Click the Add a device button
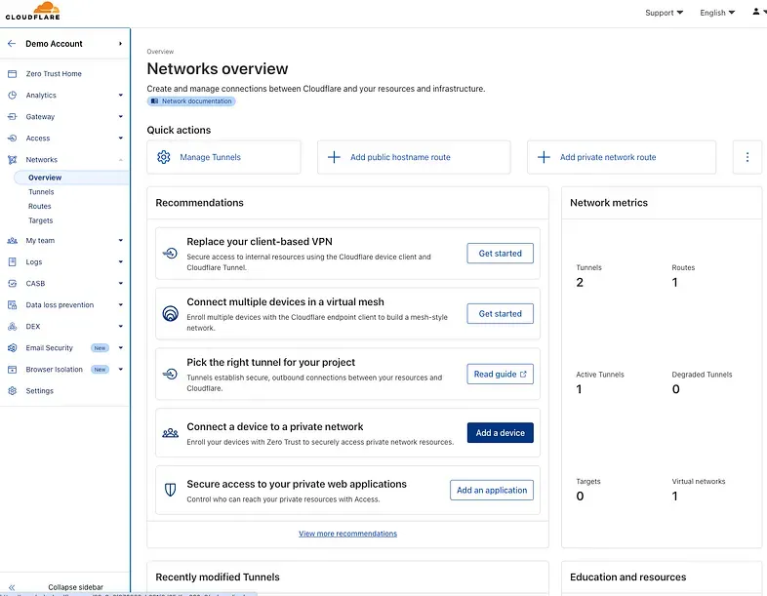The image size is (767, 596). point(500,433)
